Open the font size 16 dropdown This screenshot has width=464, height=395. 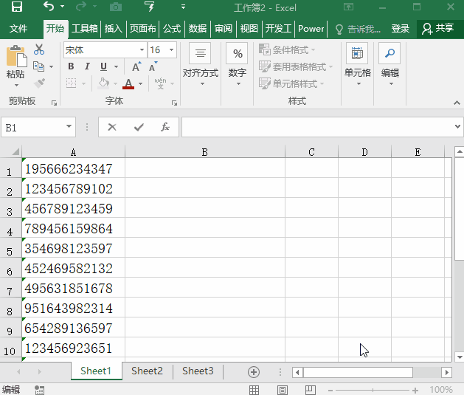(x=171, y=49)
